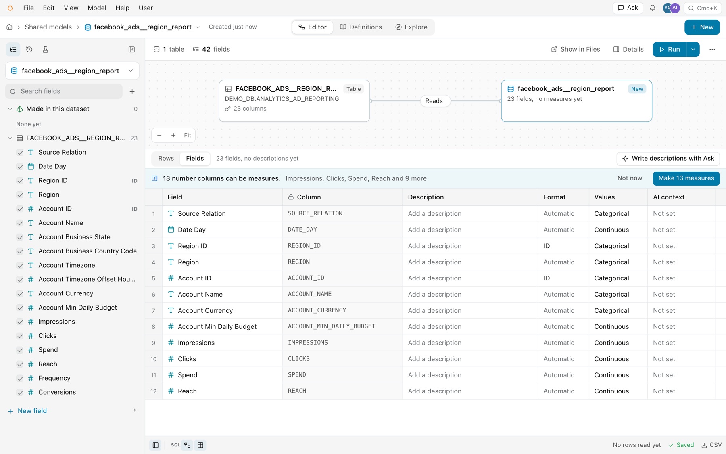This screenshot has width=726, height=454.
Task: Expand the New field arrow
Action: coord(134,410)
